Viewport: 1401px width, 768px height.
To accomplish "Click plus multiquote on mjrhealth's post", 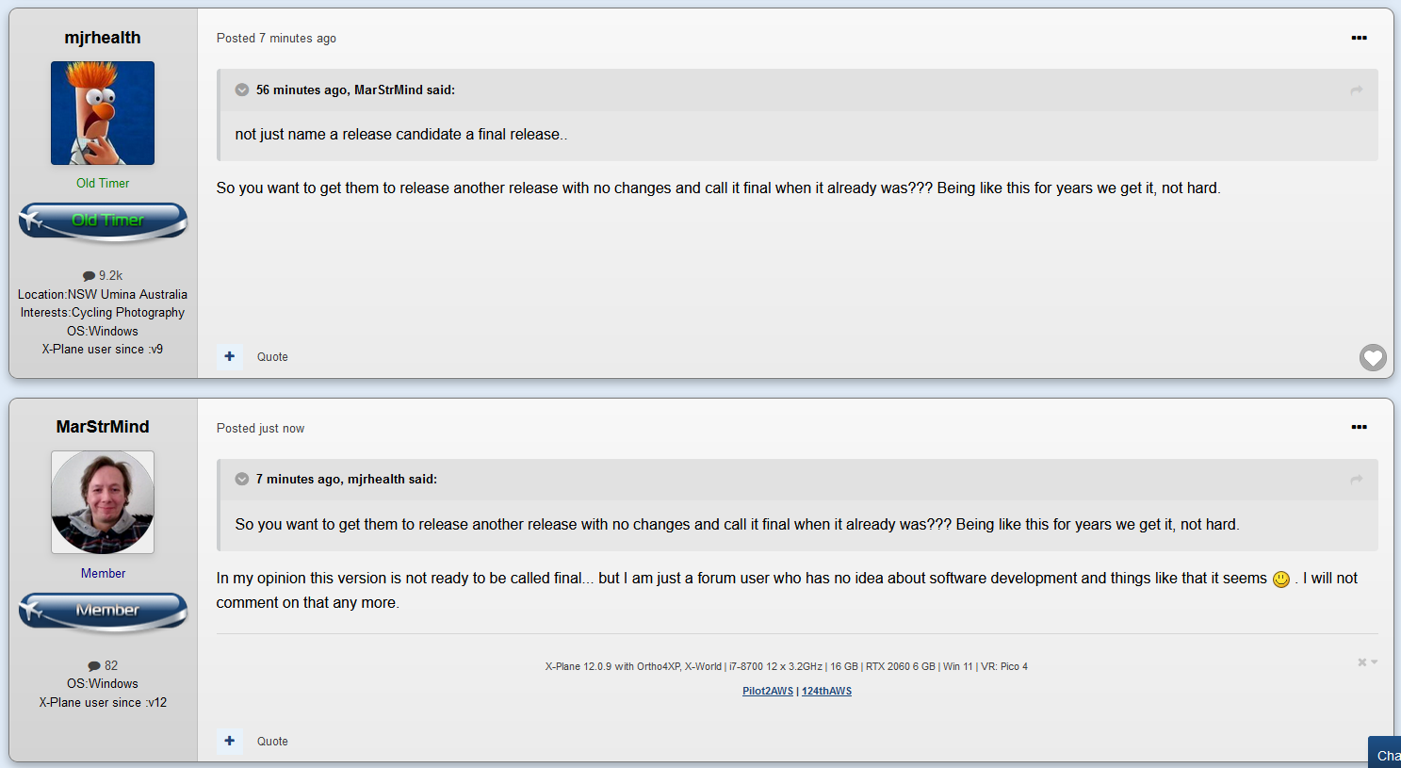I will click(230, 356).
